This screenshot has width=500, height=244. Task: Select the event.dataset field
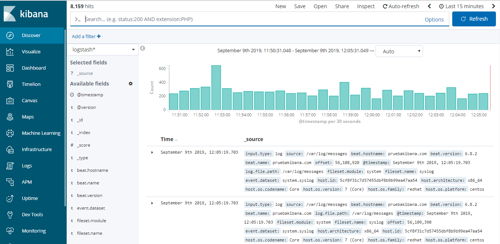[x=91, y=208]
